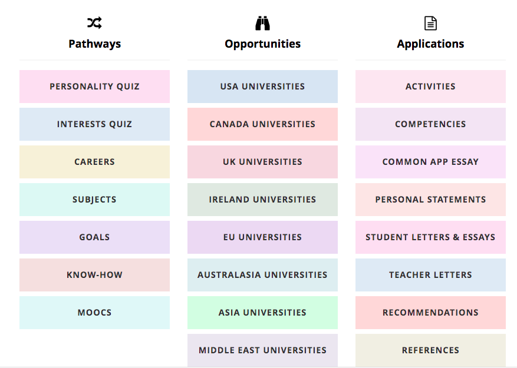
Task: Select the Careers tile
Action: pyautogui.click(x=95, y=162)
